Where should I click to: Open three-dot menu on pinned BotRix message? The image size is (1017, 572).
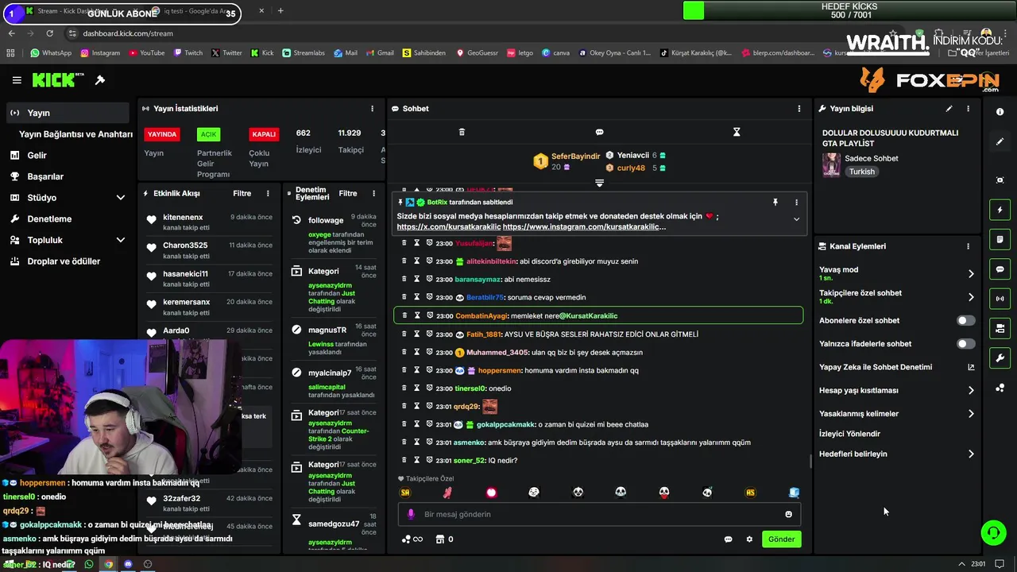pyautogui.click(x=796, y=203)
